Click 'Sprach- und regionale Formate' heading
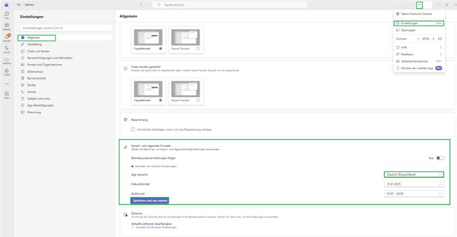This screenshot has width=457, height=237. coord(151,146)
